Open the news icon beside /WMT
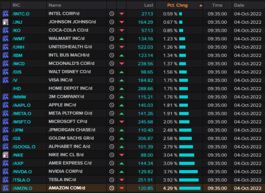 click(6, 39)
